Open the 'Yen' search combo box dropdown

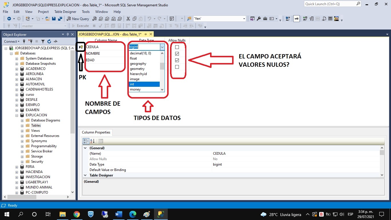click(x=244, y=19)
